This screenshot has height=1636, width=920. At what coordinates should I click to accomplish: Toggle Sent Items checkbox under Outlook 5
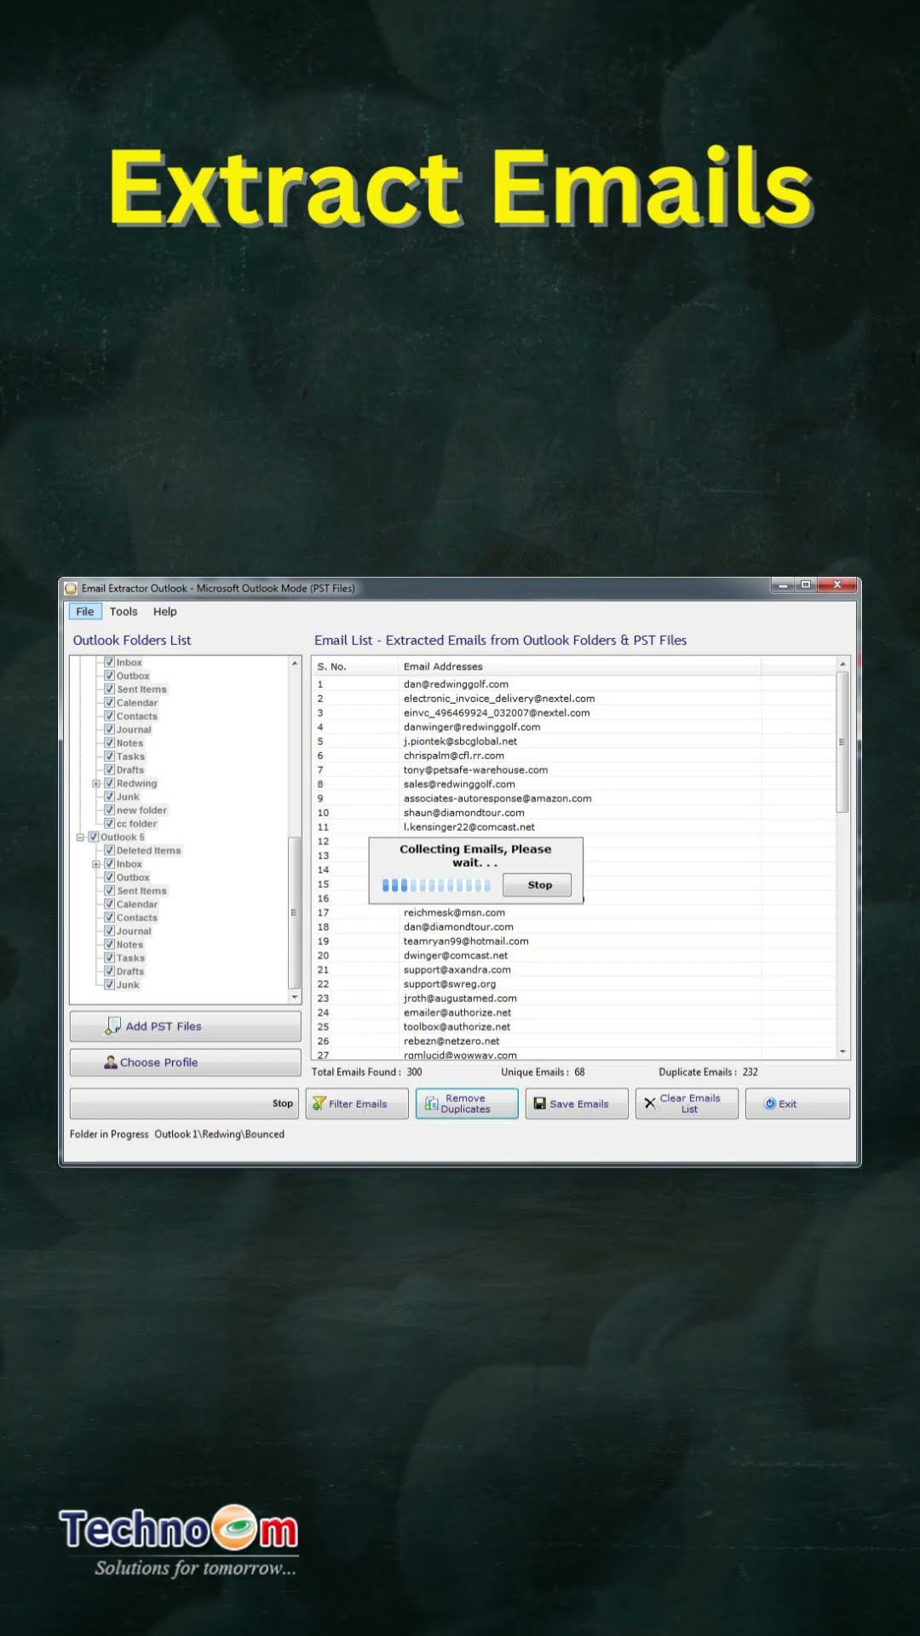(x=109, y=890)
